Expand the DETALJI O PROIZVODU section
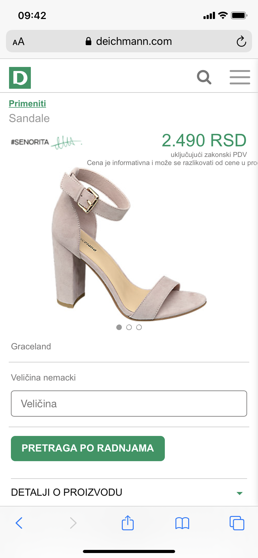The height and width of the screenshot is (558, 258). 129,492
